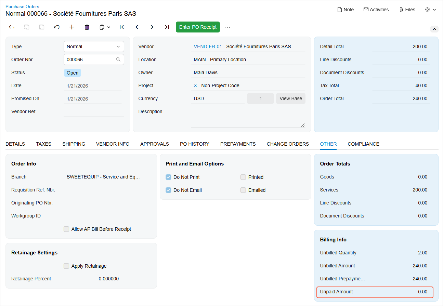Click the Retainage Percent field

tap(93, 279)
